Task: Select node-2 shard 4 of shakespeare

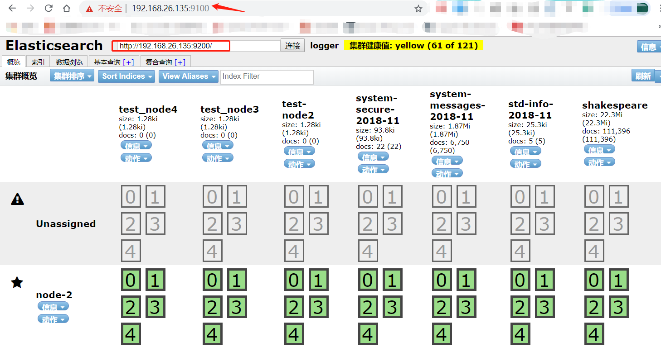Action: [x=594, y=334]
